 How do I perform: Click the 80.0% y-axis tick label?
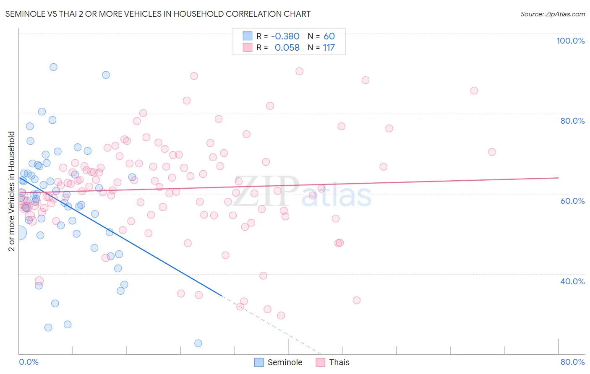coord(572,121)
